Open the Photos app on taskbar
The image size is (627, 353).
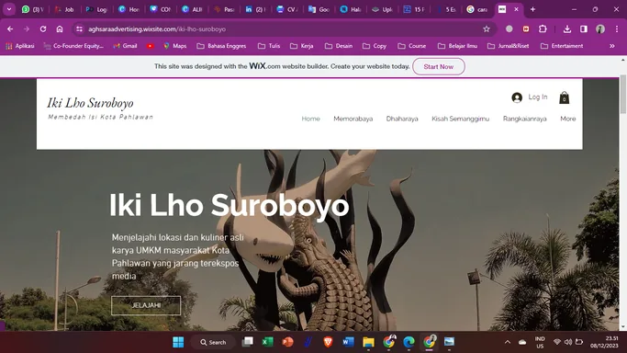449,342
